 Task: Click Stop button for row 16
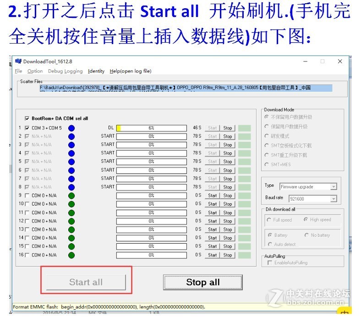[x=228, y=255]
